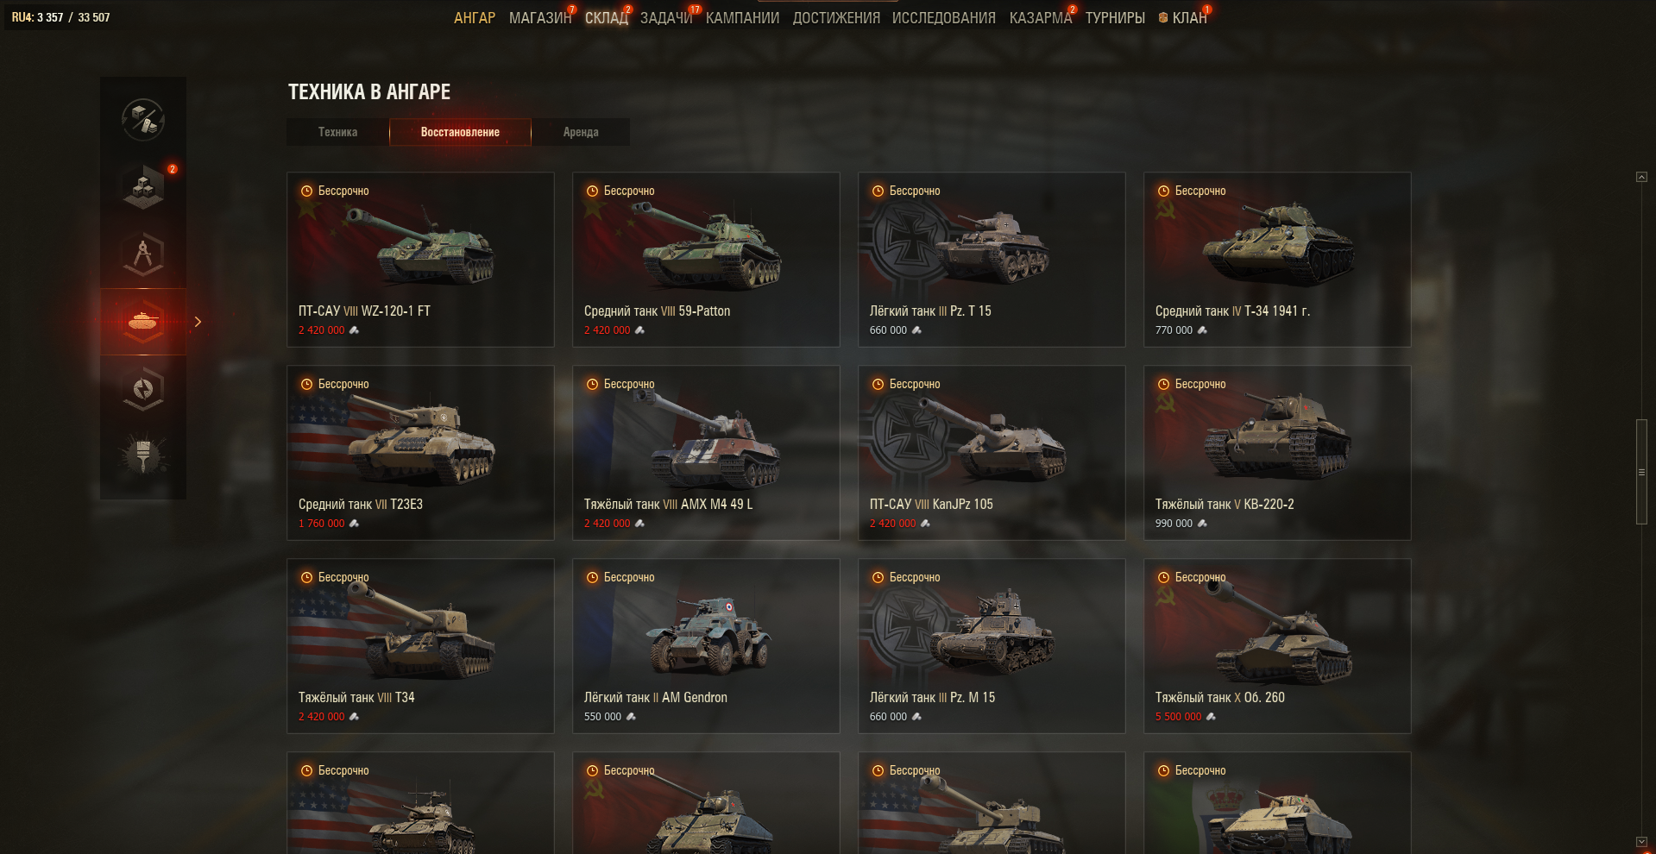Switch to the Аренда tab

581,132
